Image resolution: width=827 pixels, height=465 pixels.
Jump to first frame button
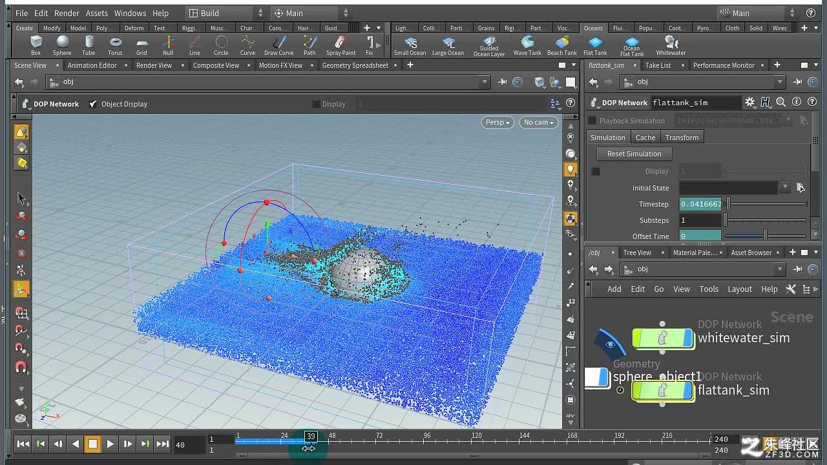click(23, 444)
